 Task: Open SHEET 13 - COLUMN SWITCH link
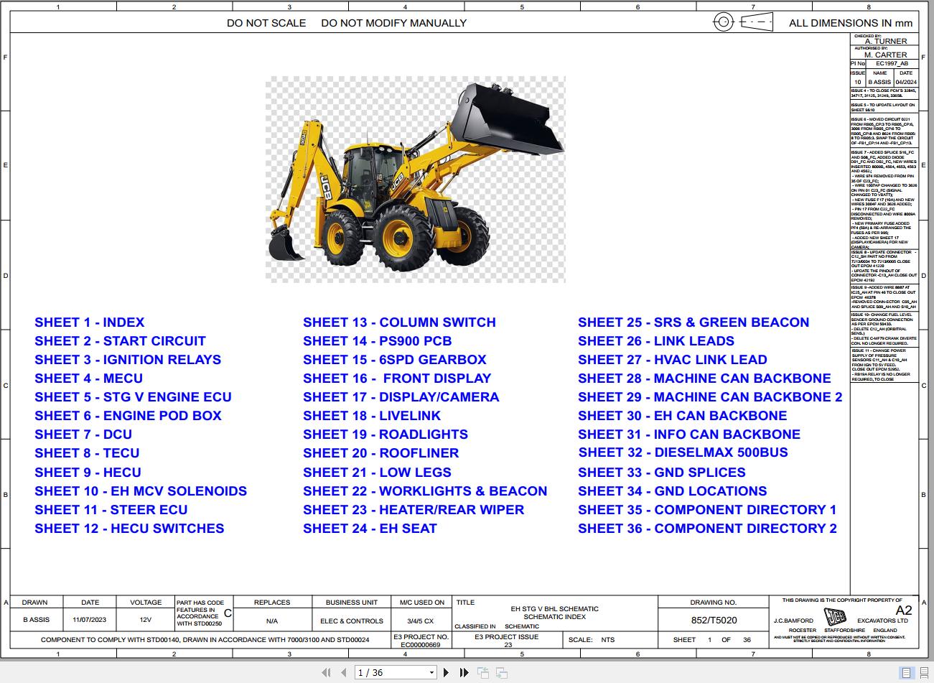(x=399, y=322)
